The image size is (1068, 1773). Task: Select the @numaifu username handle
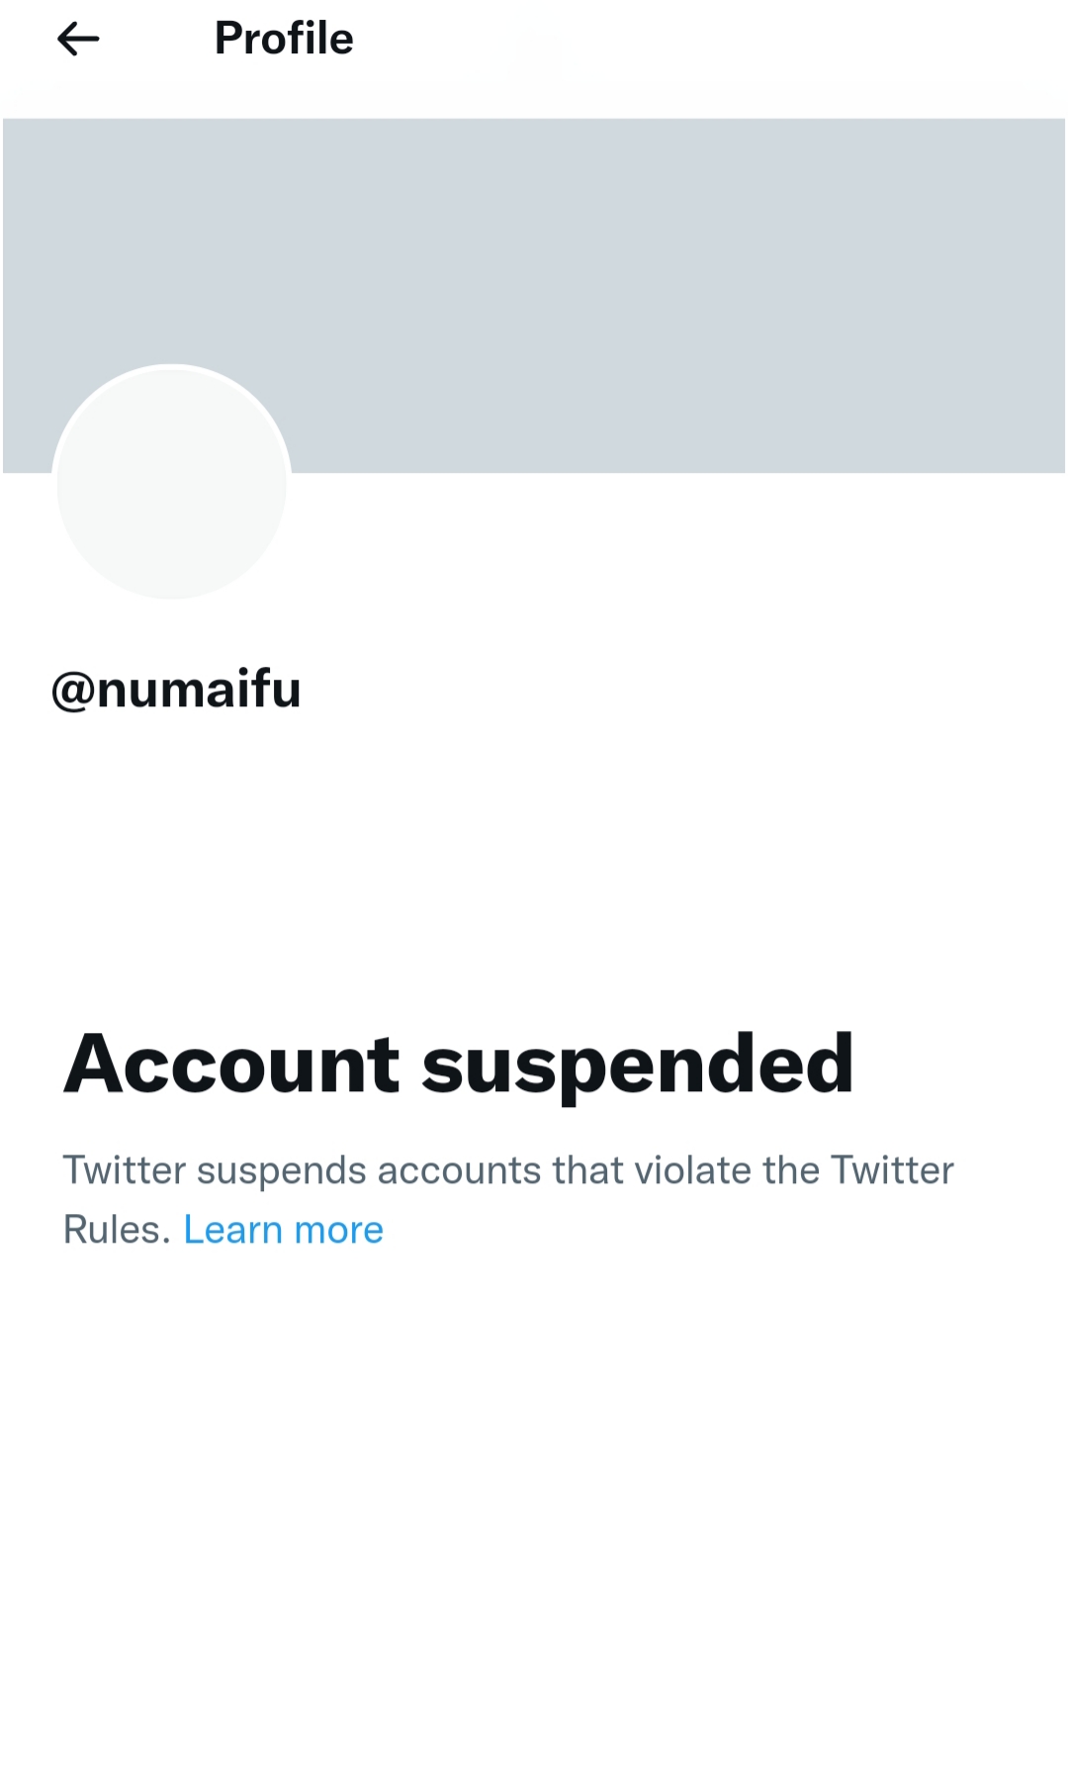point(176,689)
